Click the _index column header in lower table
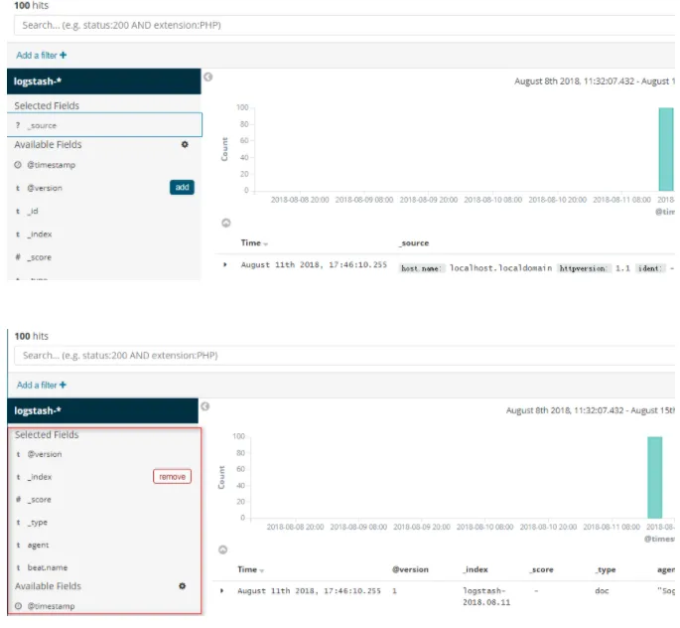680x628 pixels. [x=476, y=569]
